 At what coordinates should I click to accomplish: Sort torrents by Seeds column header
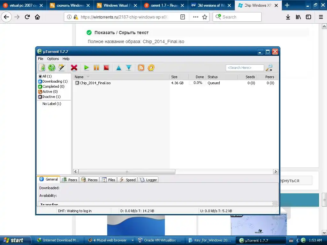[x=247, y=77]
